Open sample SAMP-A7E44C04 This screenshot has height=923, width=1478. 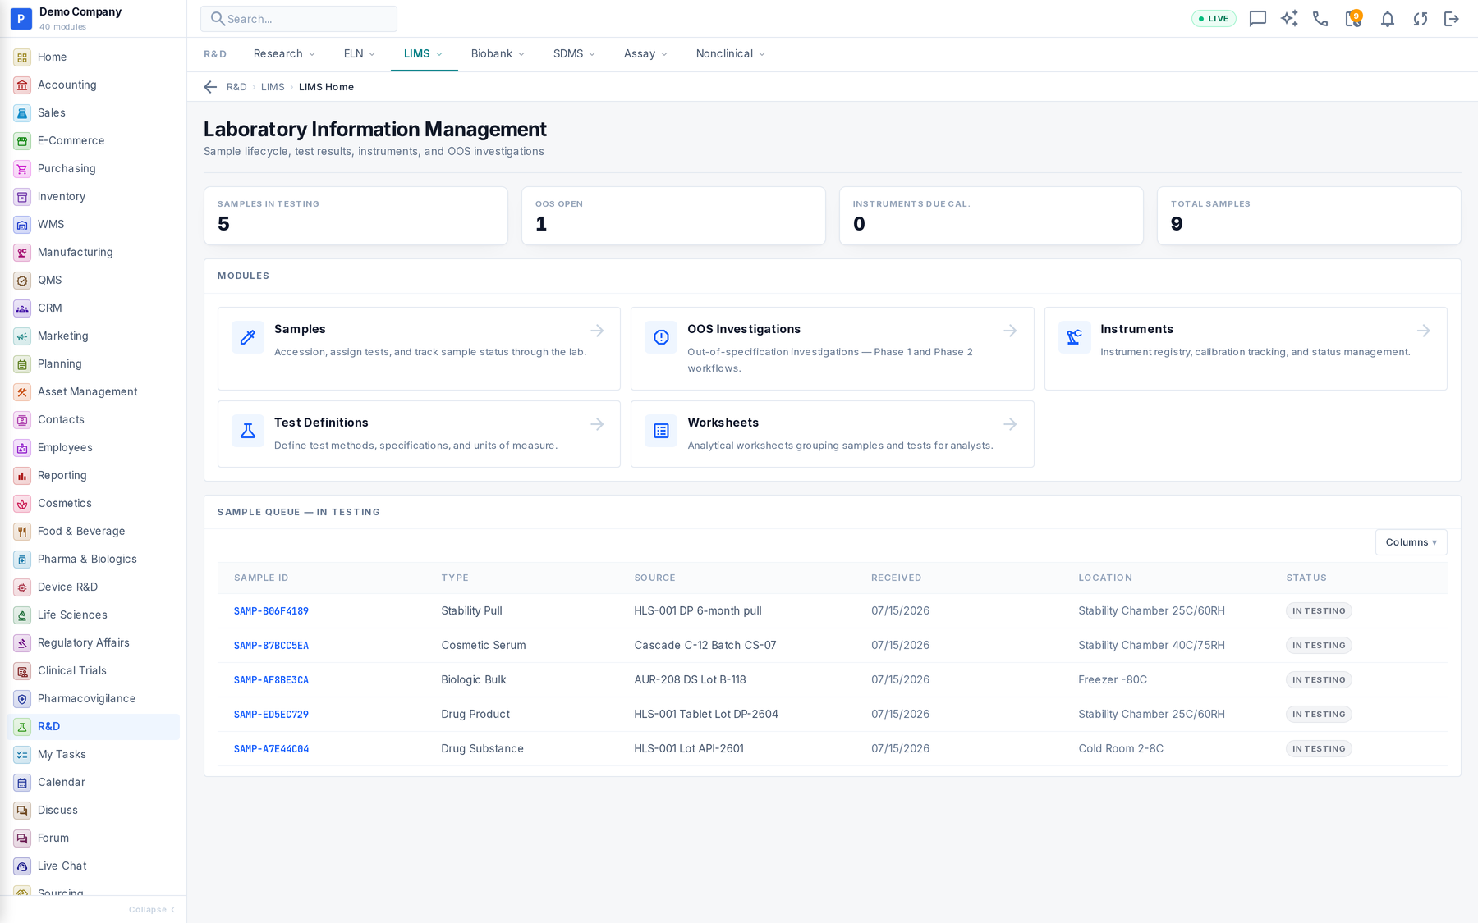[271, 749]
